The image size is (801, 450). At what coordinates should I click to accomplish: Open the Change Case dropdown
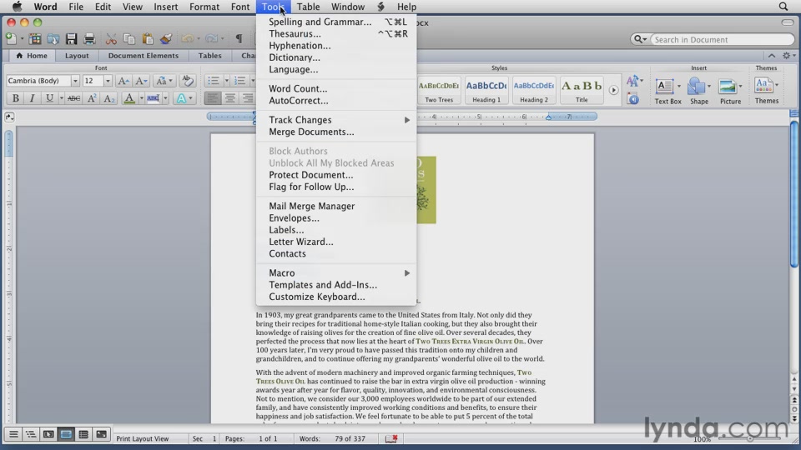164,81
